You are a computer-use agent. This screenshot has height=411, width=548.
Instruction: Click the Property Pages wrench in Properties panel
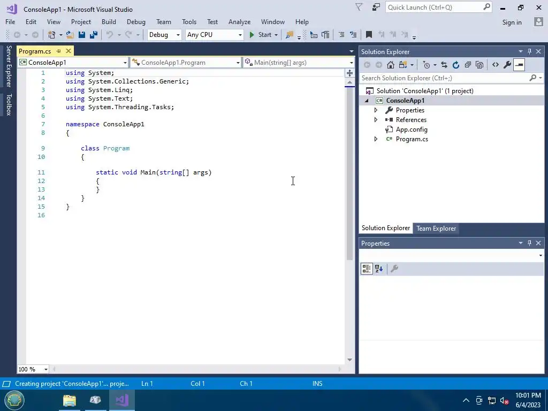[x=394, y=269]
